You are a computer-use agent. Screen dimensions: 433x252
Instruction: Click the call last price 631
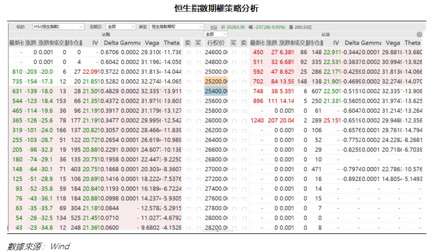[17, 91]
